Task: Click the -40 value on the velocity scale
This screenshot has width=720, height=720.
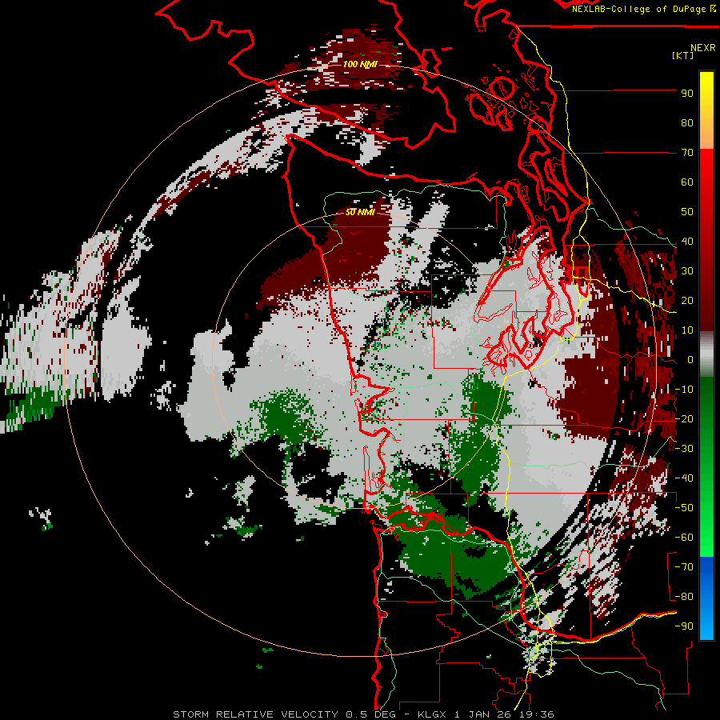Action: pos(684,478)
